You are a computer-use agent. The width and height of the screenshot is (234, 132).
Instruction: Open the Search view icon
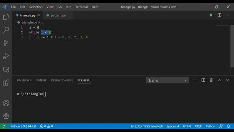point(6,30)
